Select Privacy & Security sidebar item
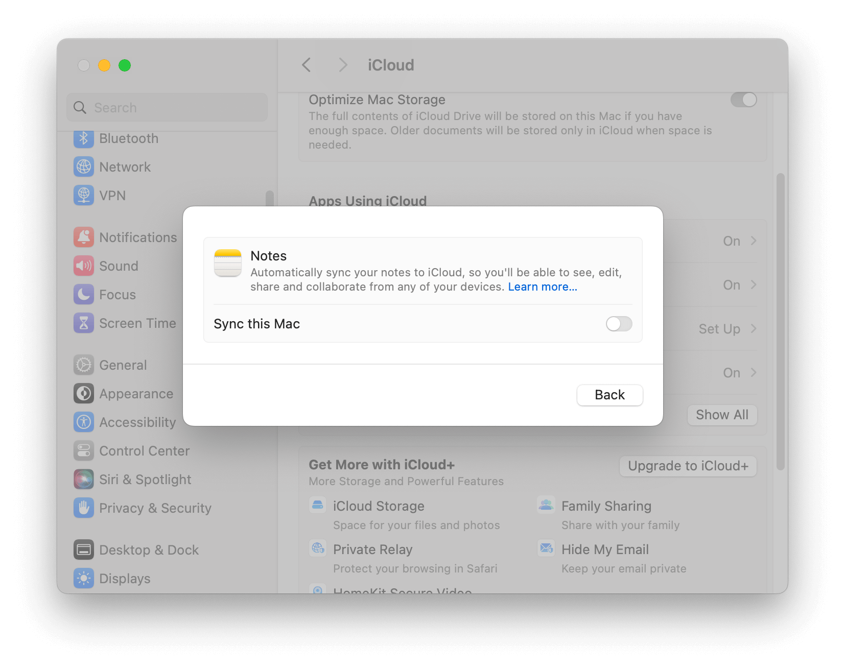 [155, 509]
